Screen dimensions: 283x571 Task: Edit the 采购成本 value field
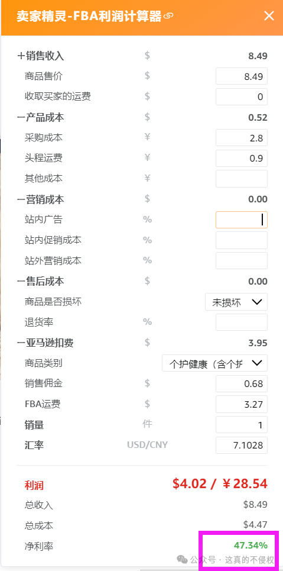[242, 138]
